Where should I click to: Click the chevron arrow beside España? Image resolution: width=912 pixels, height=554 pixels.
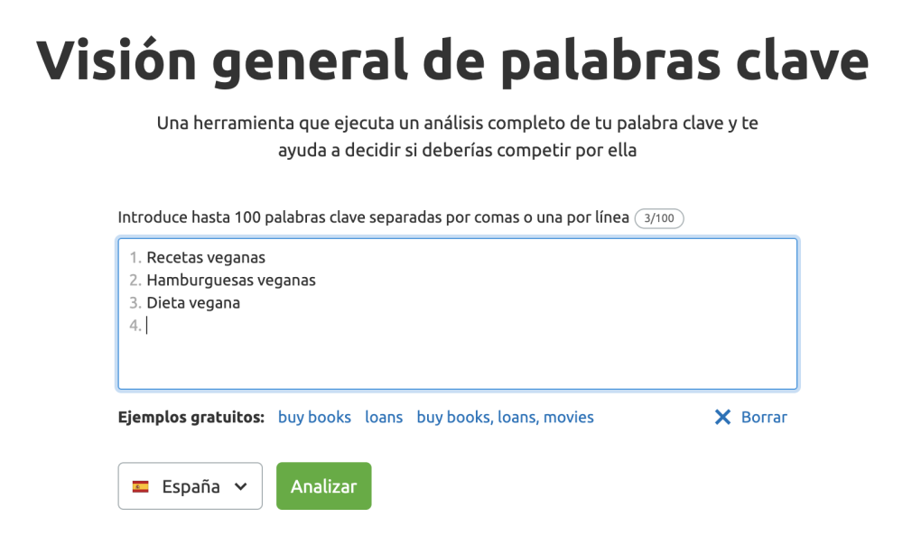pyautogui.click(x=241, y=486)
